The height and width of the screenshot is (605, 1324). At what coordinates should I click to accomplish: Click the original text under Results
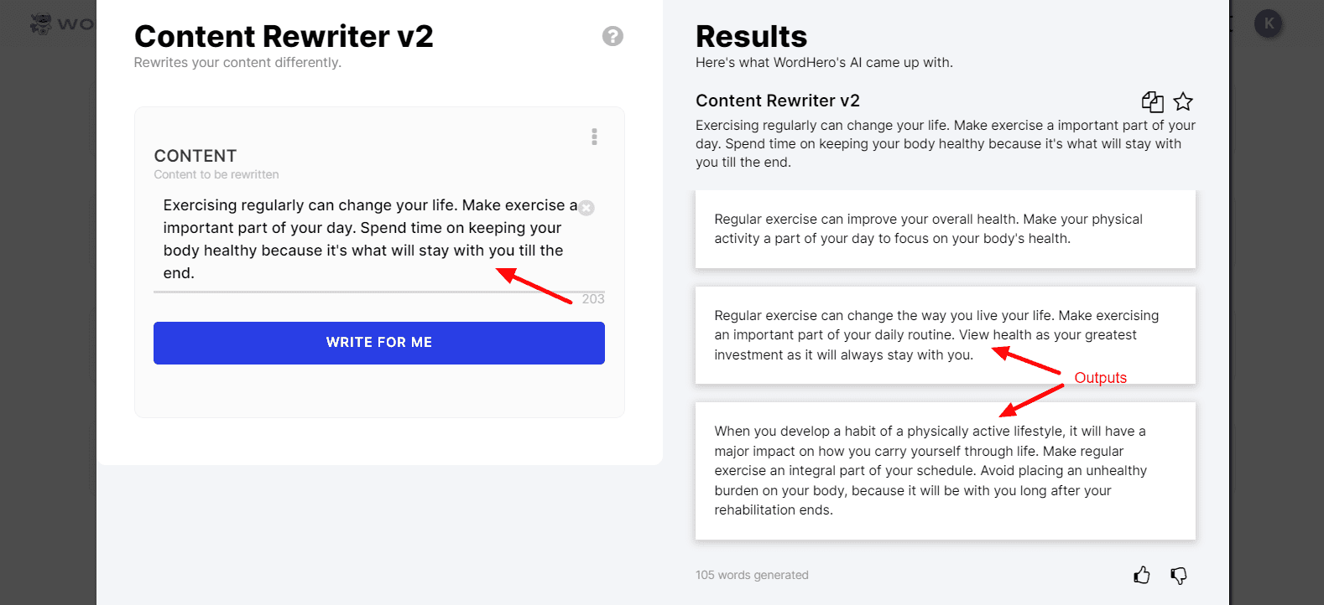(x=945, y=143)
